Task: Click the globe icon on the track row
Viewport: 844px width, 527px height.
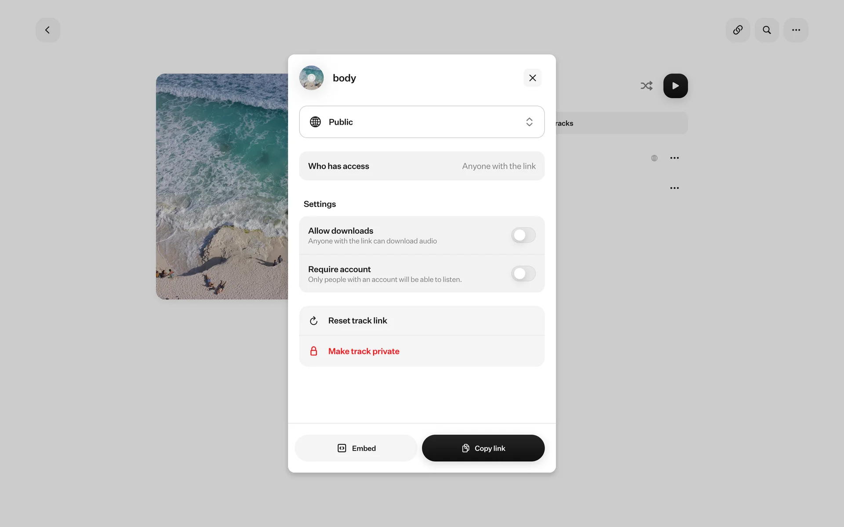Action: click(654, 158)
